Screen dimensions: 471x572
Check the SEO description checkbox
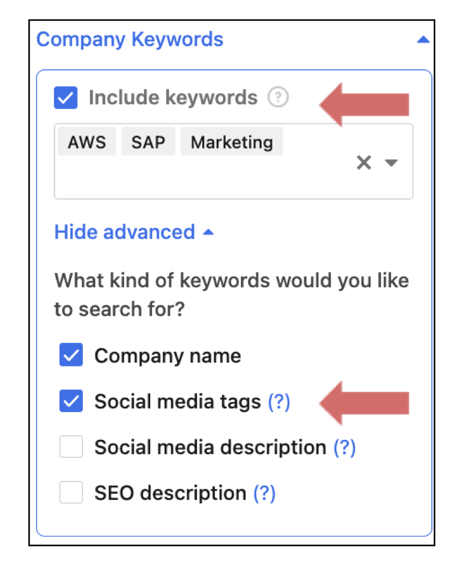click(x=71, y=493)
